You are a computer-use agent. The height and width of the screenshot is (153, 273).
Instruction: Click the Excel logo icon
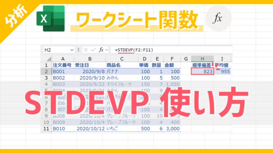point(51,18)
